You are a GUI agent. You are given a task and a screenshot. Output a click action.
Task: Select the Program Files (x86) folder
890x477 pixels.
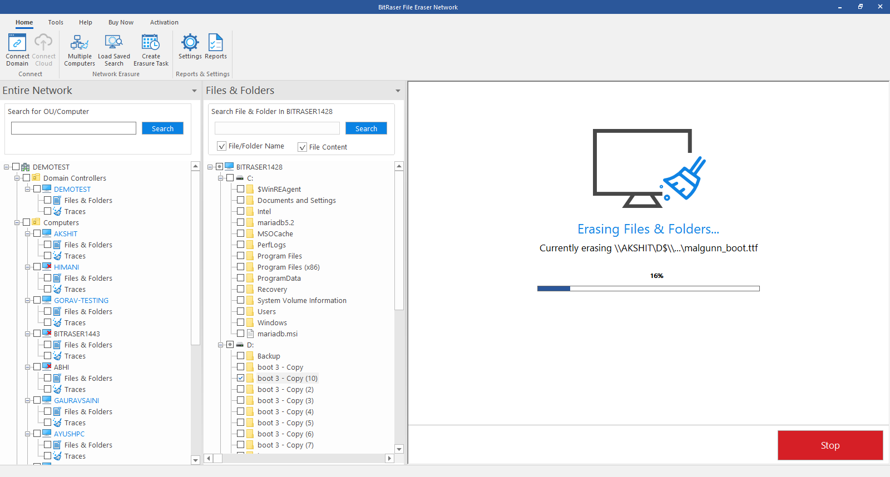coord(289,267)
